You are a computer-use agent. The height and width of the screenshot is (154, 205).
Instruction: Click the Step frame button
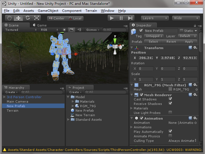pyautogui.click(x=130, y=18)
